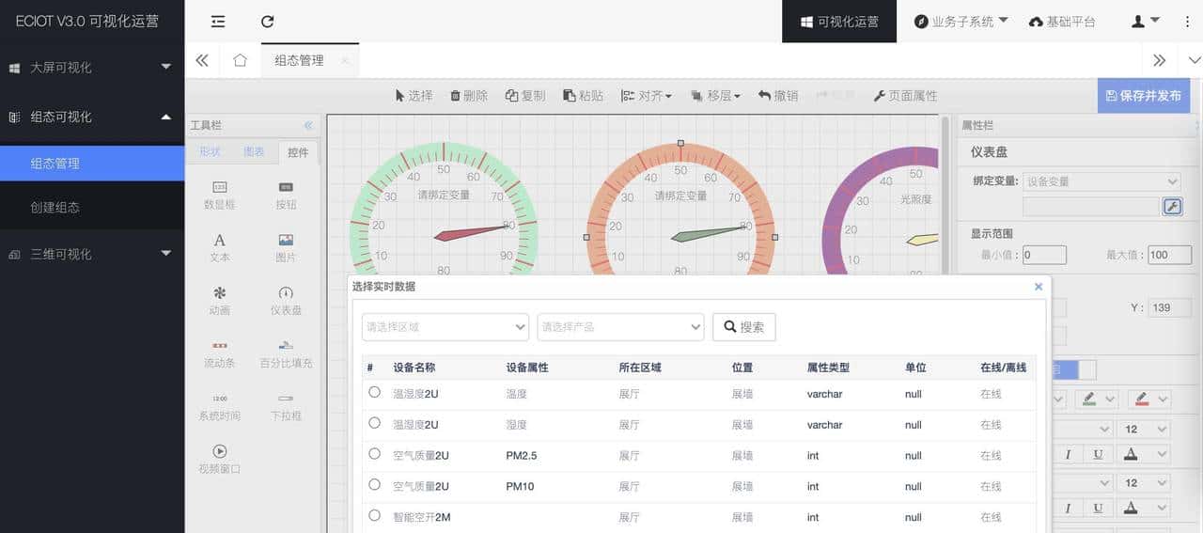
Task: Open the 可视化运营 top nav item
Action: pos(839,21)
